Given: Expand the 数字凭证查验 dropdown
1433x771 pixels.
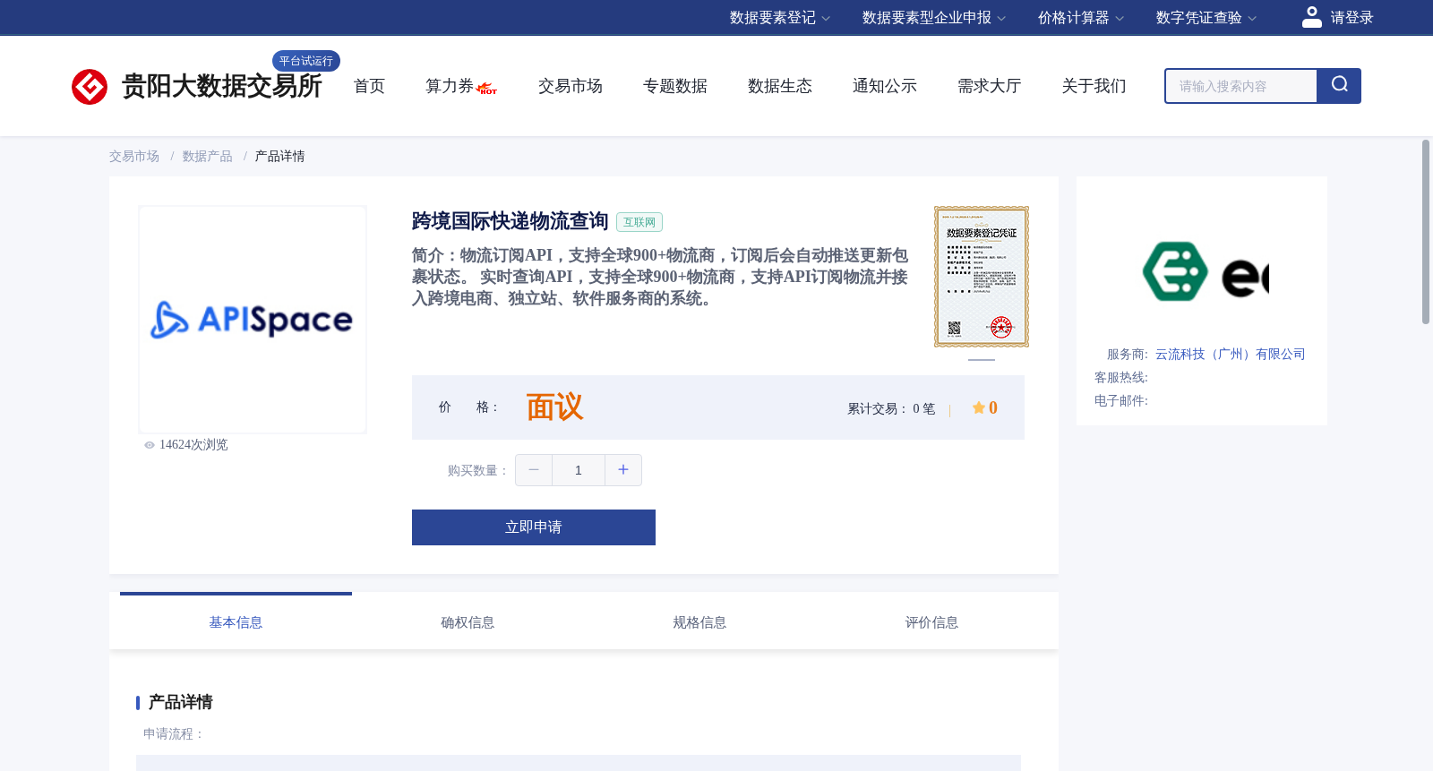Looking at the screenshot, I should (x=1206, y=18).
